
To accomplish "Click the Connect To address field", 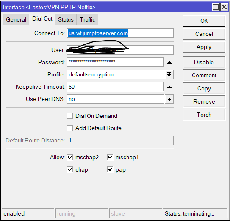I will (x=120, y=33).
